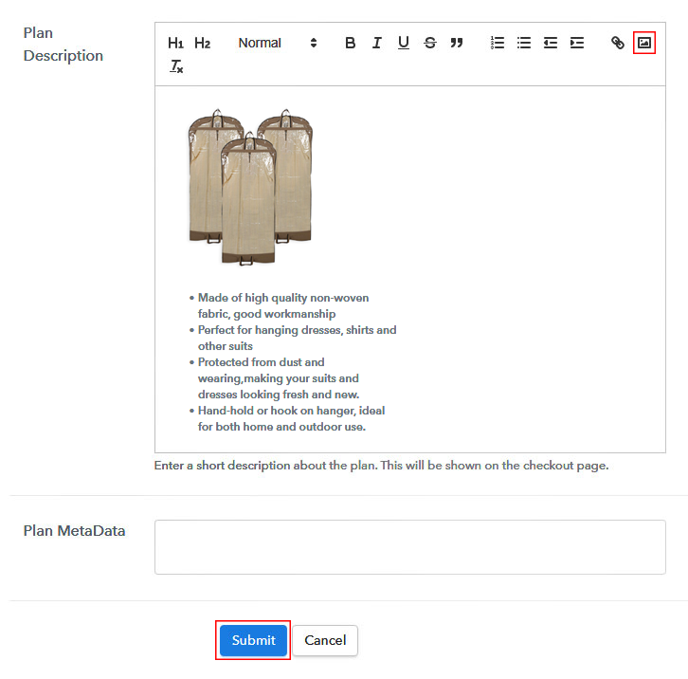Insert an image into description
This screenshot has height=679, width=688.
coord(644,43)
